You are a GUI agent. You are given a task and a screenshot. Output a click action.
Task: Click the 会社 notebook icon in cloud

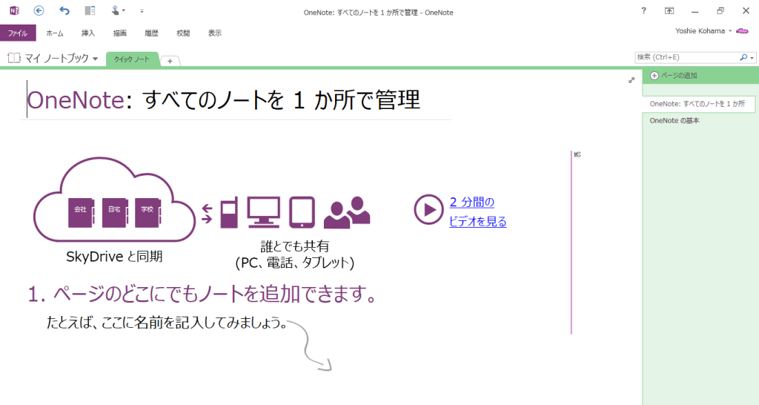(82, 213)
